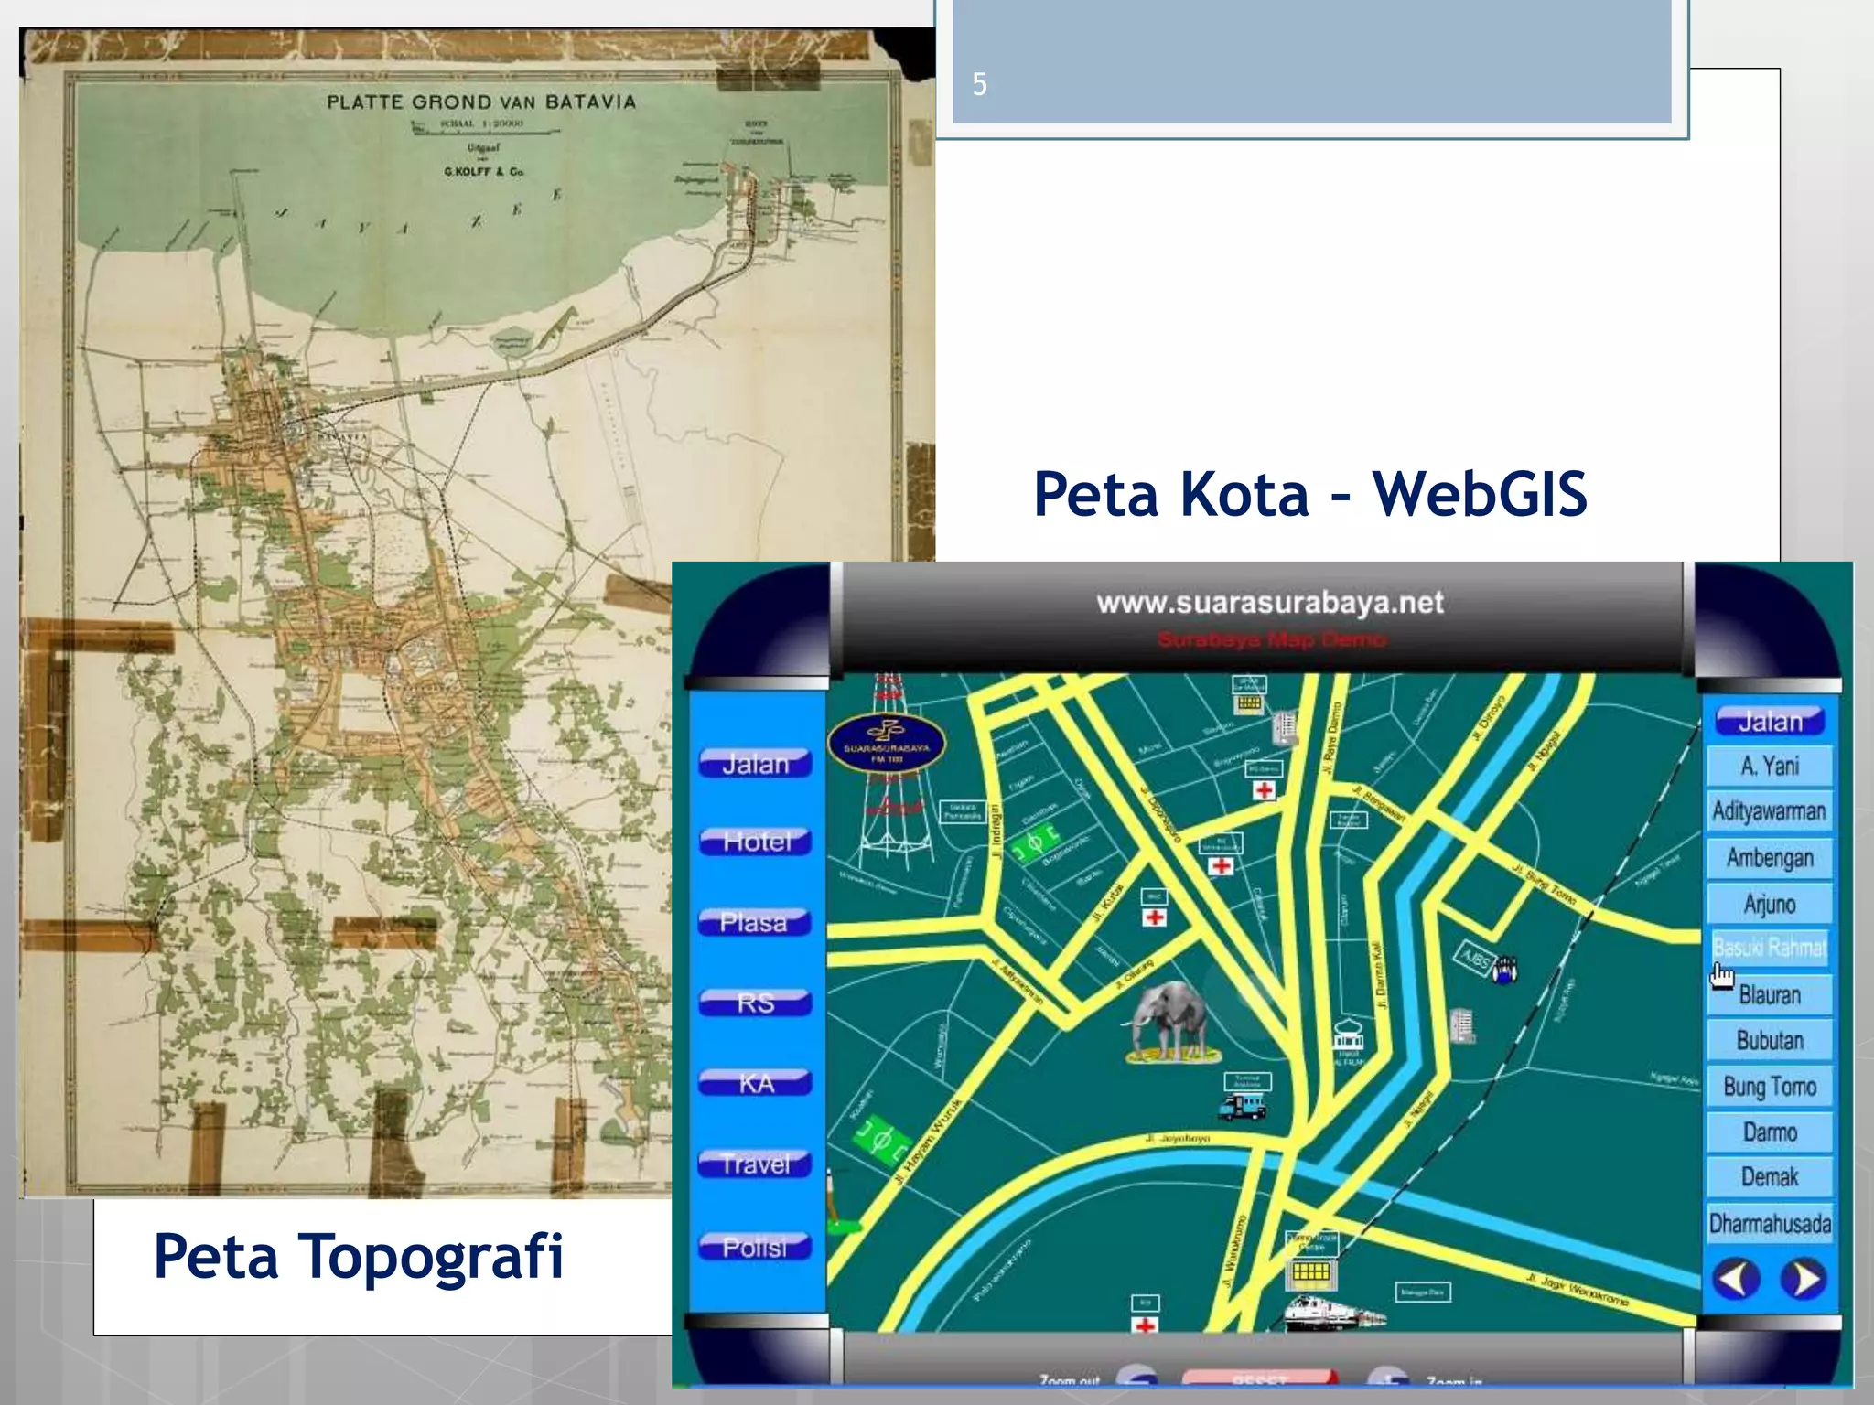Select Dharmahusada street in list

coord(1770,1223)
